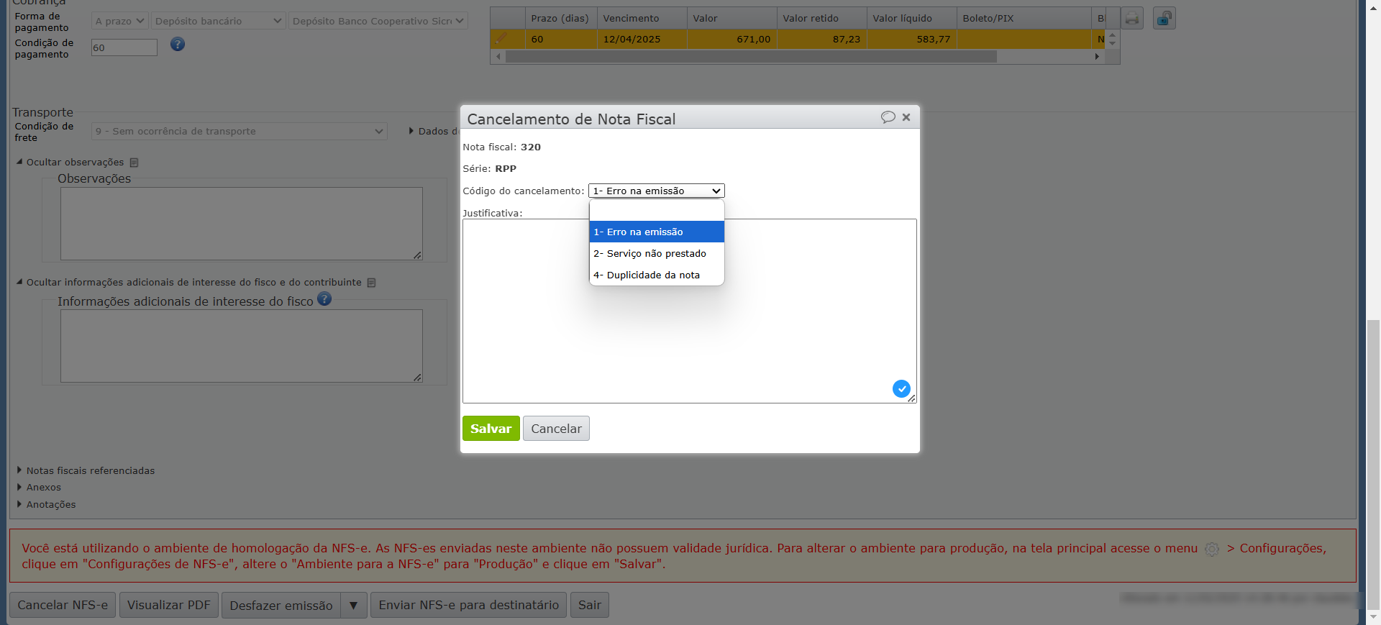This screenshot has height=625, width=1381.
Task: Choose '4- Duplicidade da nota' option
Action: pos(657,275)
